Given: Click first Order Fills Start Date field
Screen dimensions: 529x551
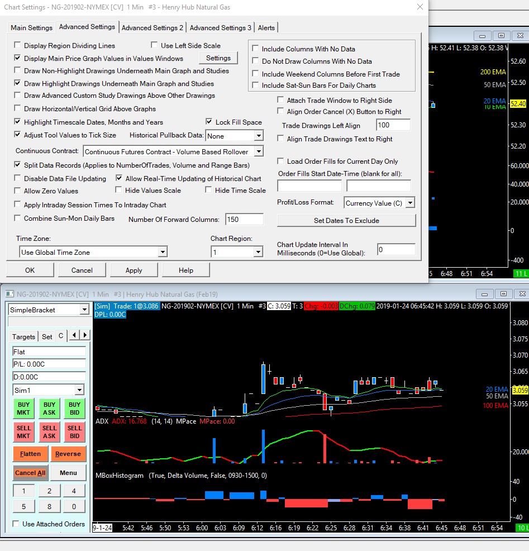Looking at the screenshot, I should point(309,186).
